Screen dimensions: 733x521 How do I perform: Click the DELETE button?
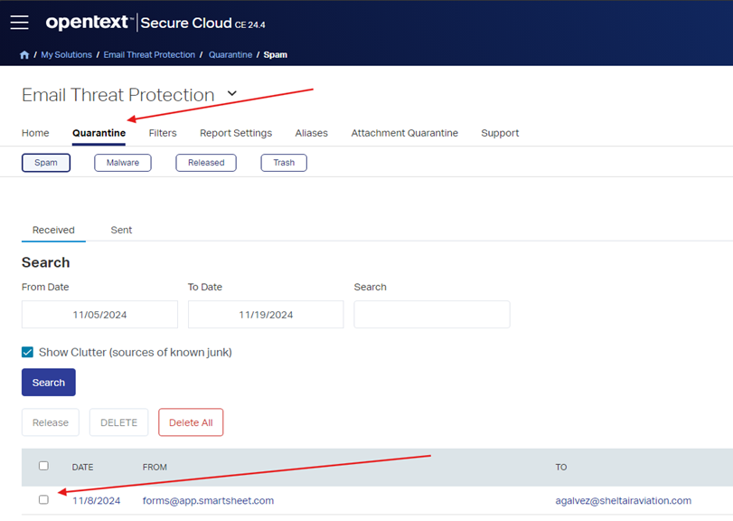pyautogui.click(x=118, y=422)
